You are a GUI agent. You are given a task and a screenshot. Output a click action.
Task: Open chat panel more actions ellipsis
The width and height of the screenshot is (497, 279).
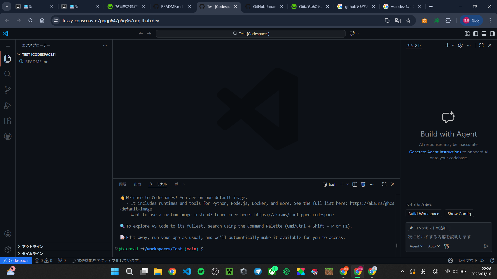pos(469,45)
